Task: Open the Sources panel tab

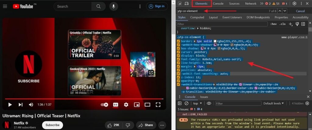Action: point(234,4)
